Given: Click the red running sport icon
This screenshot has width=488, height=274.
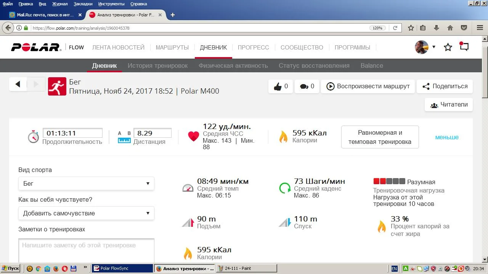Looking at the screenshot, I should coord(57,86).
